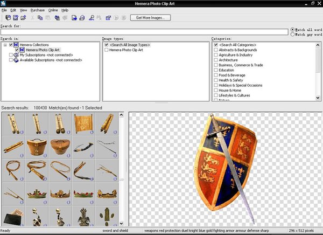323x235 pixels.
Task: Click the options properties icon in toolbar
Action: click(x=108, y=18)
